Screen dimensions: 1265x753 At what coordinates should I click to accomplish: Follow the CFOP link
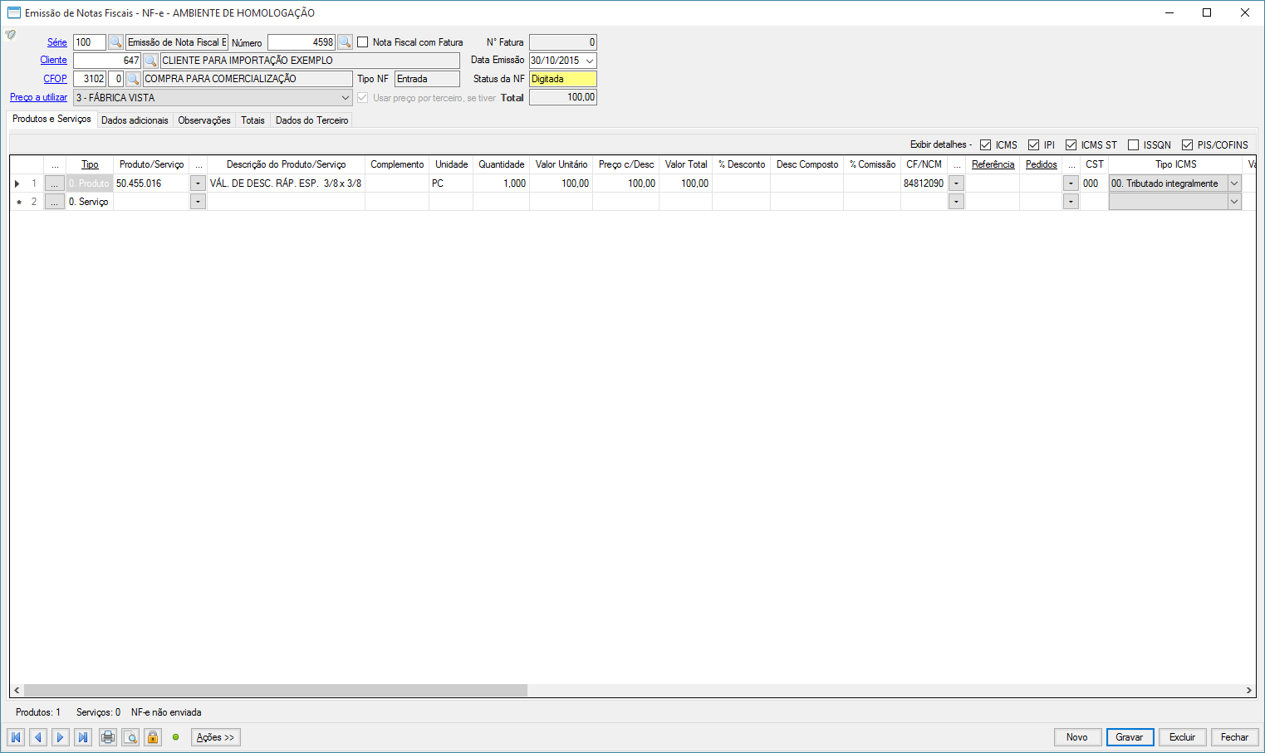(56, 79)
